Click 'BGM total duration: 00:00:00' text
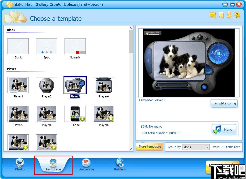Screen dimensions: 246x179 tap(161, 133)
